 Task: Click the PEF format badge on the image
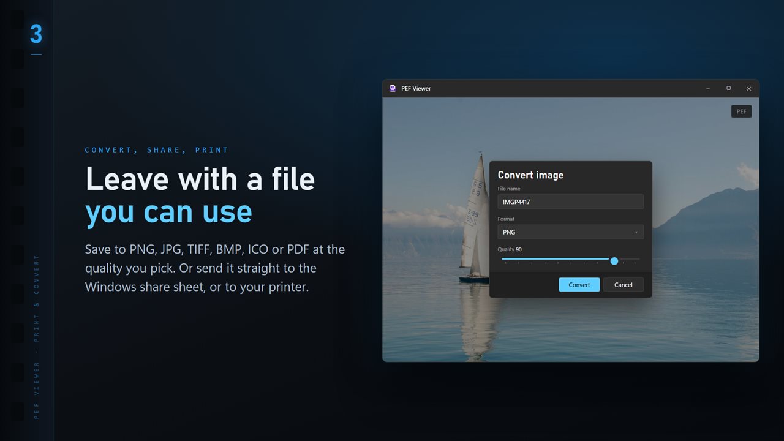coord(741,111)
